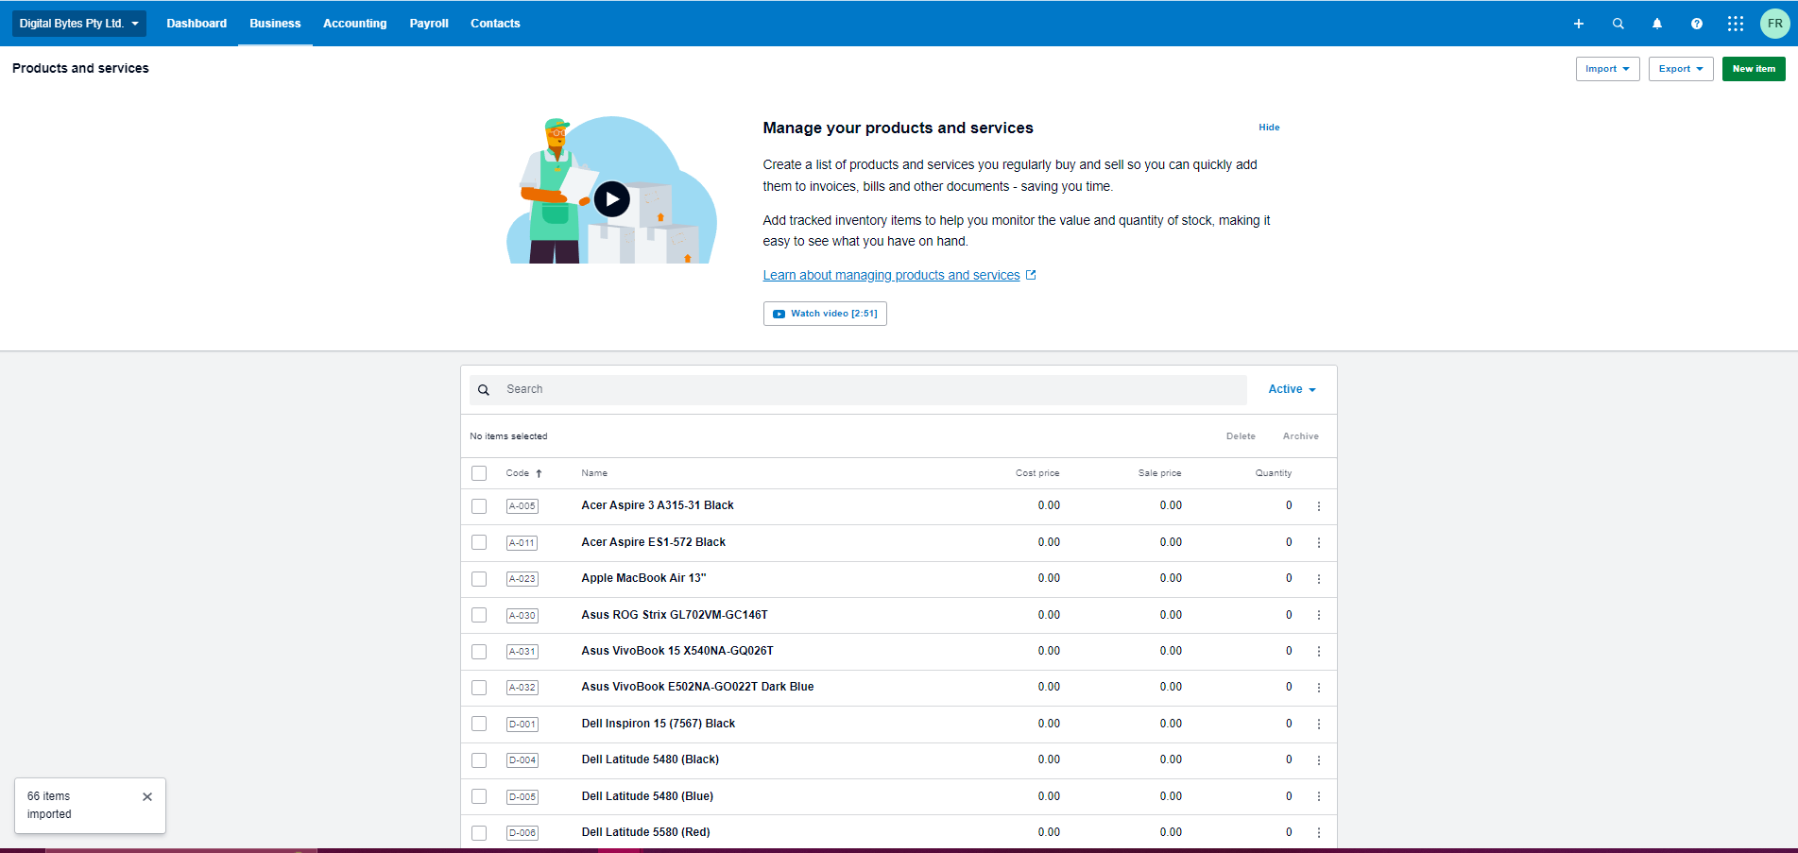Open the app launcher grid icon
1798x853 pixels.
tap(1736, 24)
